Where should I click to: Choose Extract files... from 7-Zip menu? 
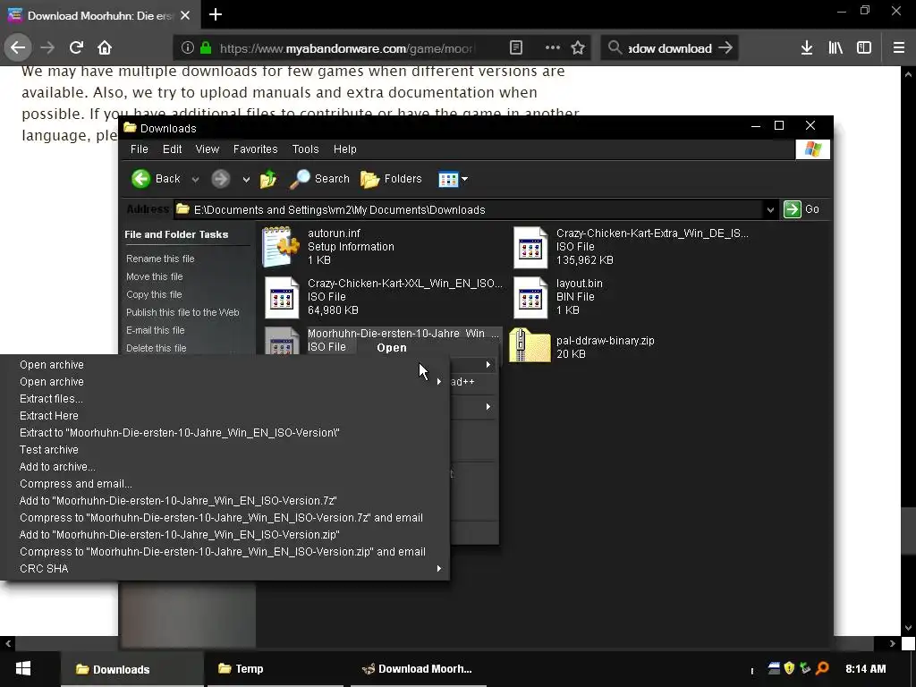pyautogui.click(x=225, y=398)
